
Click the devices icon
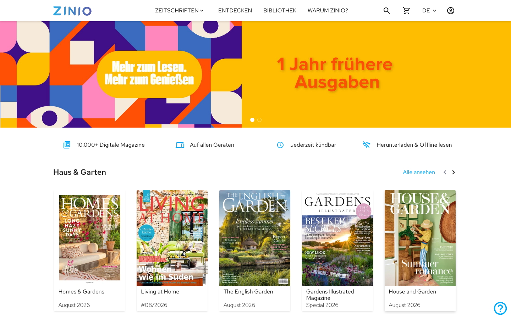(x=180, y=145)
